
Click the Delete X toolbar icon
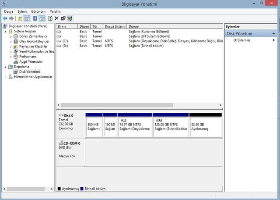[56, 18]
